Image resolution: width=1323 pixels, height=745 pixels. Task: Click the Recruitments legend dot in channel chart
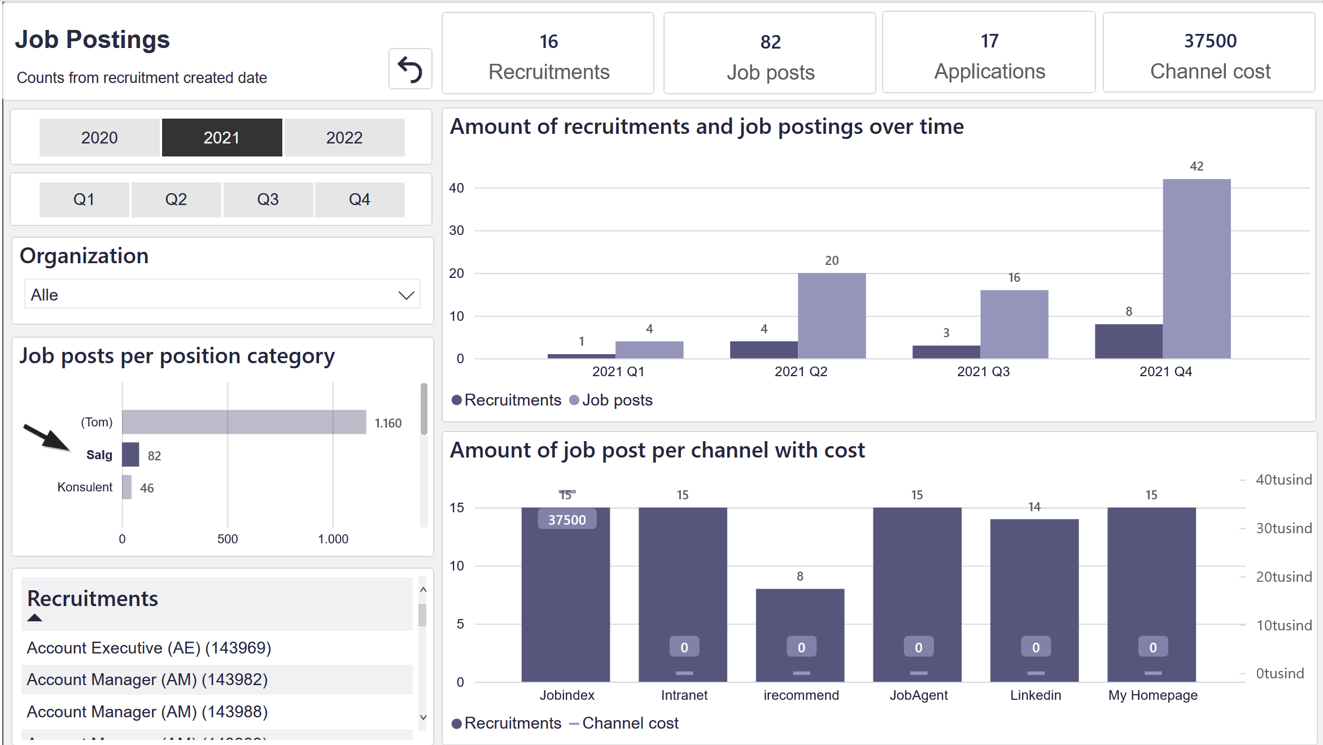(456, 724)
